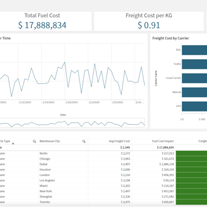Click Los Angeles Avg Freight Cost $ 3,194

pos(125,181)
